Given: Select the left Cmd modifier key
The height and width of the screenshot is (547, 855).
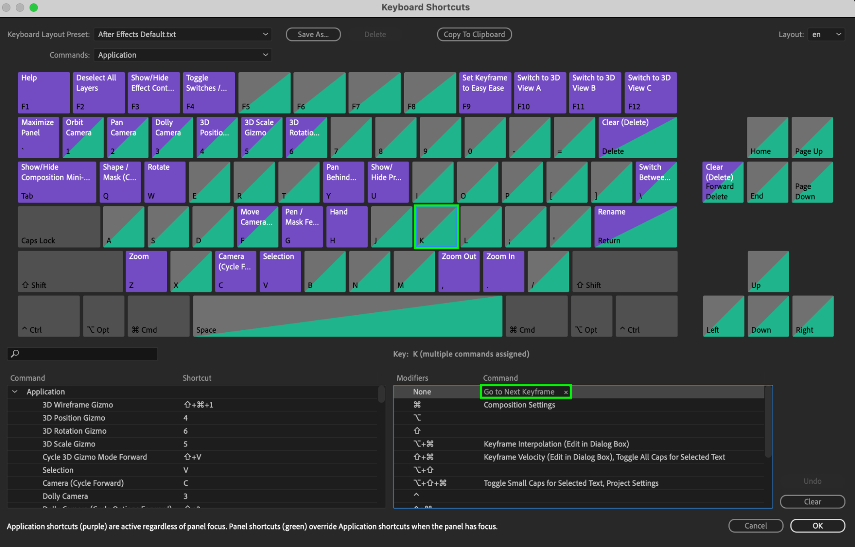Looking at the screenshot, I should (158, 316).
